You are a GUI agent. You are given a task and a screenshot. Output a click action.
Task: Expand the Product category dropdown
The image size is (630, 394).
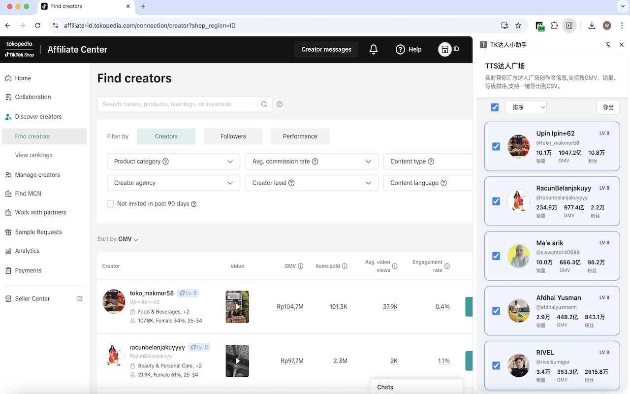(174, 162)
